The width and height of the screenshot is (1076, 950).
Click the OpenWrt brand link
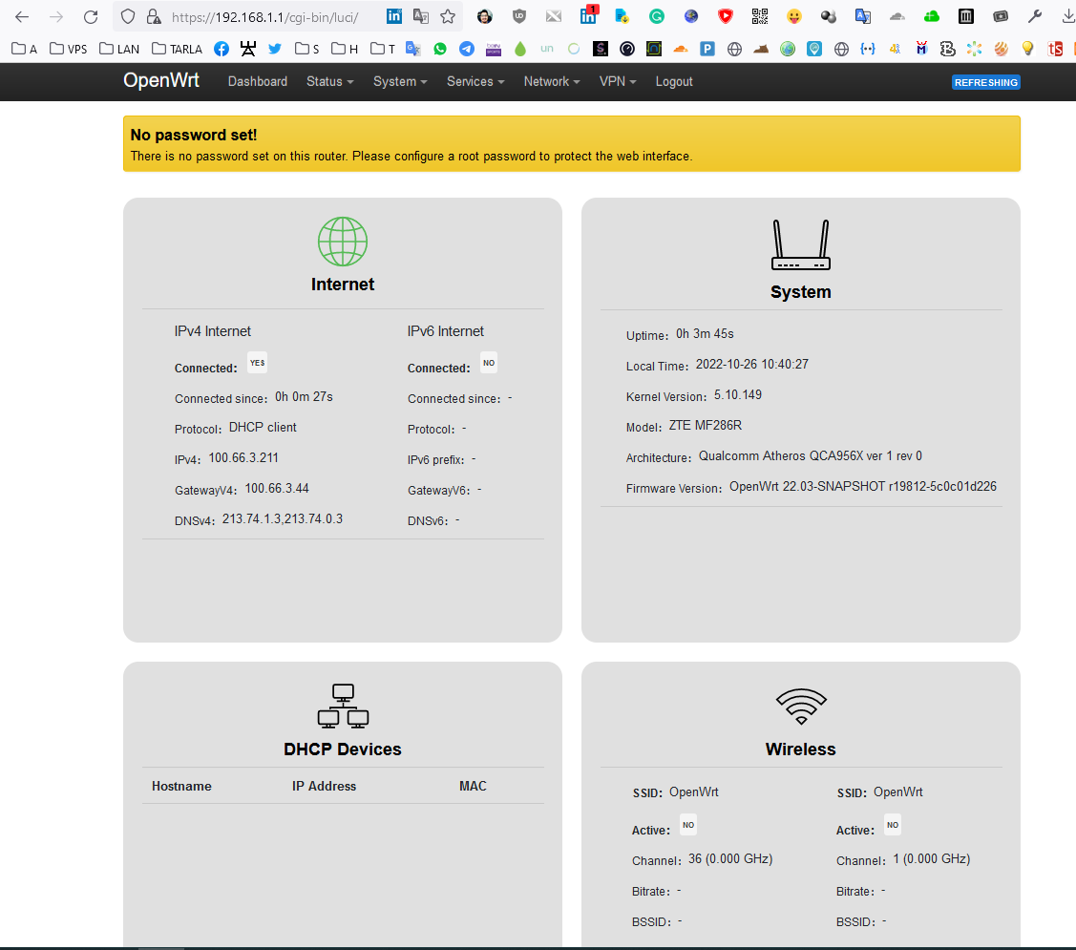161,80
